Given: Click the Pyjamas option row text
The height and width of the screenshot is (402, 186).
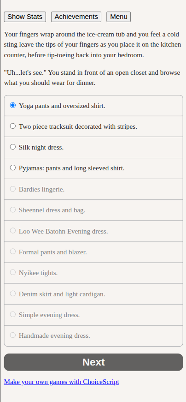Looking at the screenshot, I should pos(72,168).
